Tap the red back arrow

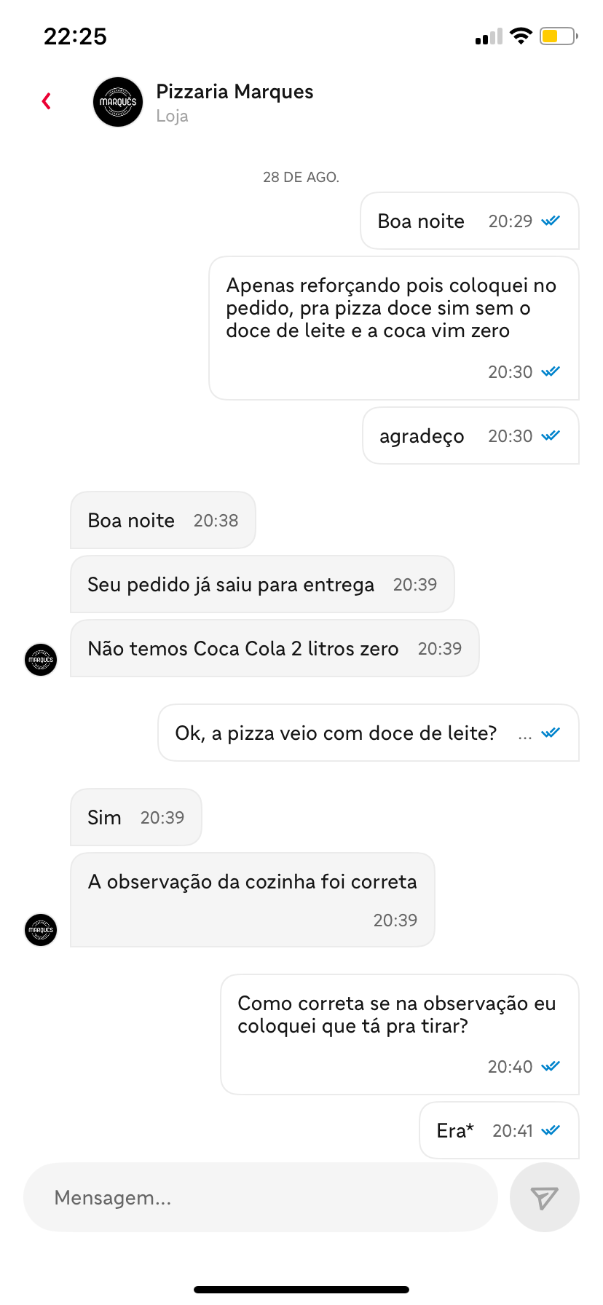pos(47,101)
